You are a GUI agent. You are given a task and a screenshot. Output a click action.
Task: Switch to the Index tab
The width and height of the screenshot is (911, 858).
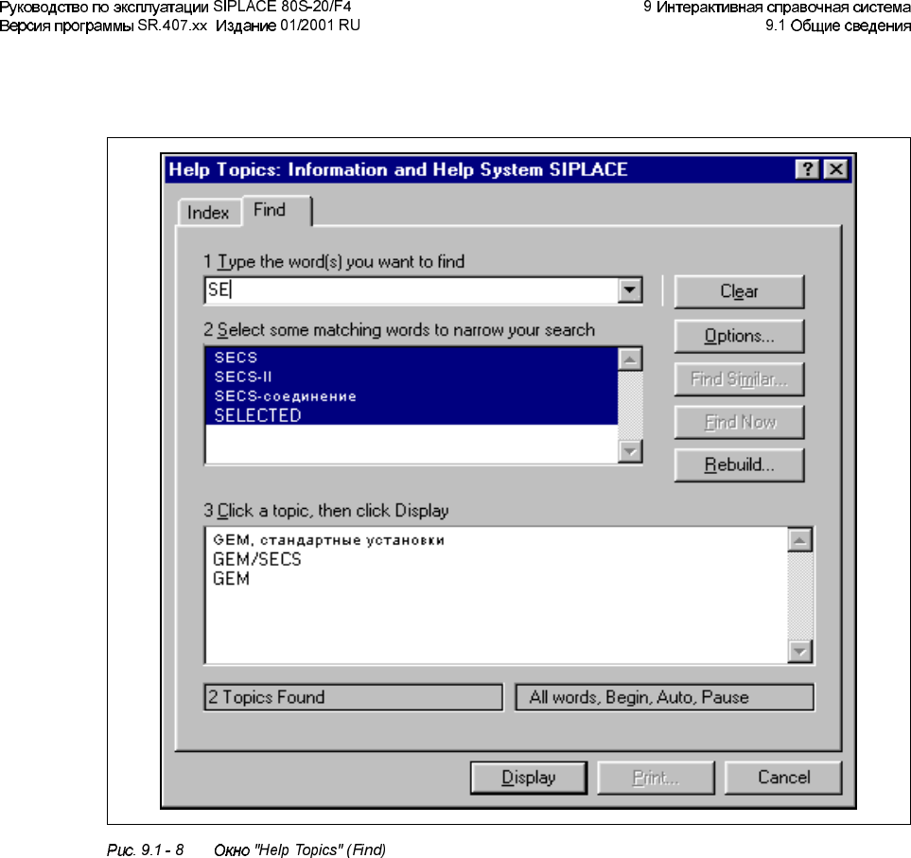[x=208, y=213]
